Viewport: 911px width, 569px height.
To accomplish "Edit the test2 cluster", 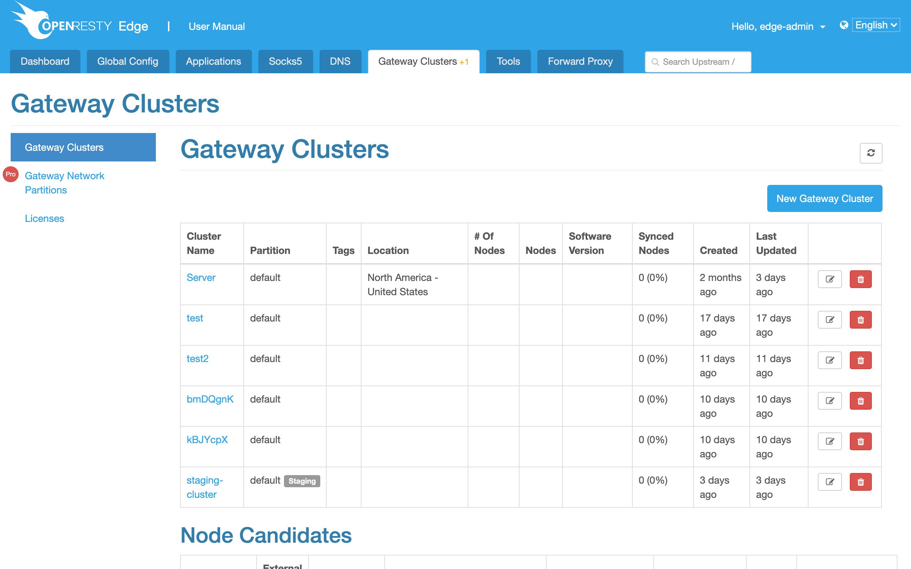I will pyautogui.click(x=830, y=360).
